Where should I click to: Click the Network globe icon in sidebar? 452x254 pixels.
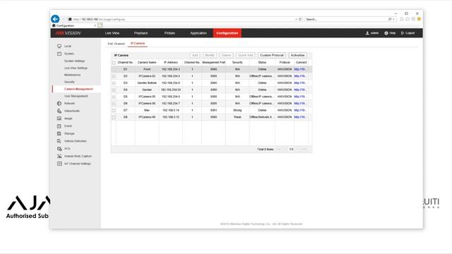click(59, 104)
